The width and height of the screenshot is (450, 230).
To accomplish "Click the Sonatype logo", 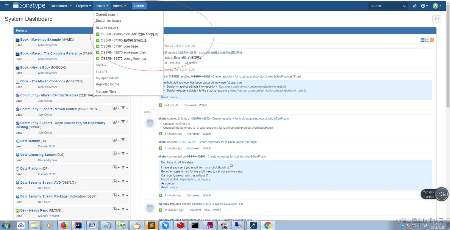I will click(29, 5).
